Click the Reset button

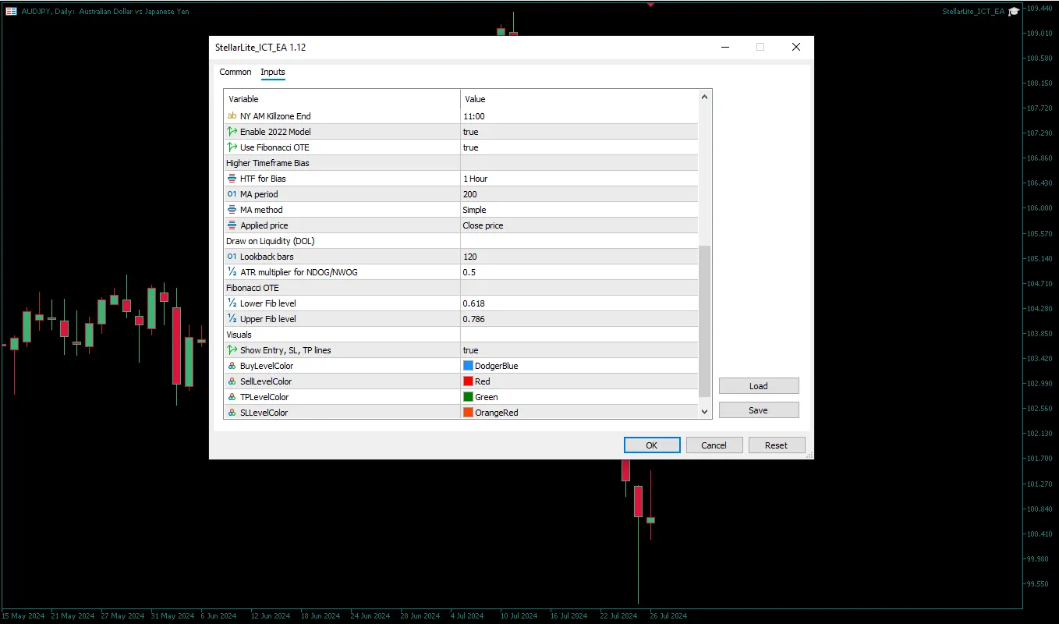(776, 445)
